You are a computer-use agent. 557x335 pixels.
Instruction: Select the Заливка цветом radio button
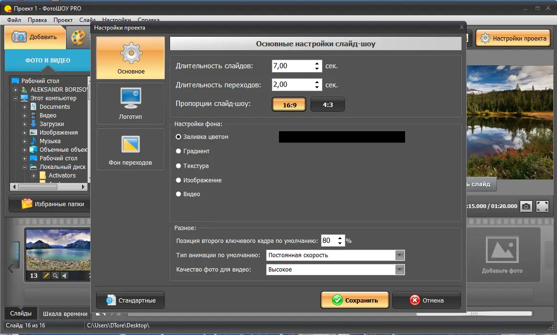coord(178,136)
